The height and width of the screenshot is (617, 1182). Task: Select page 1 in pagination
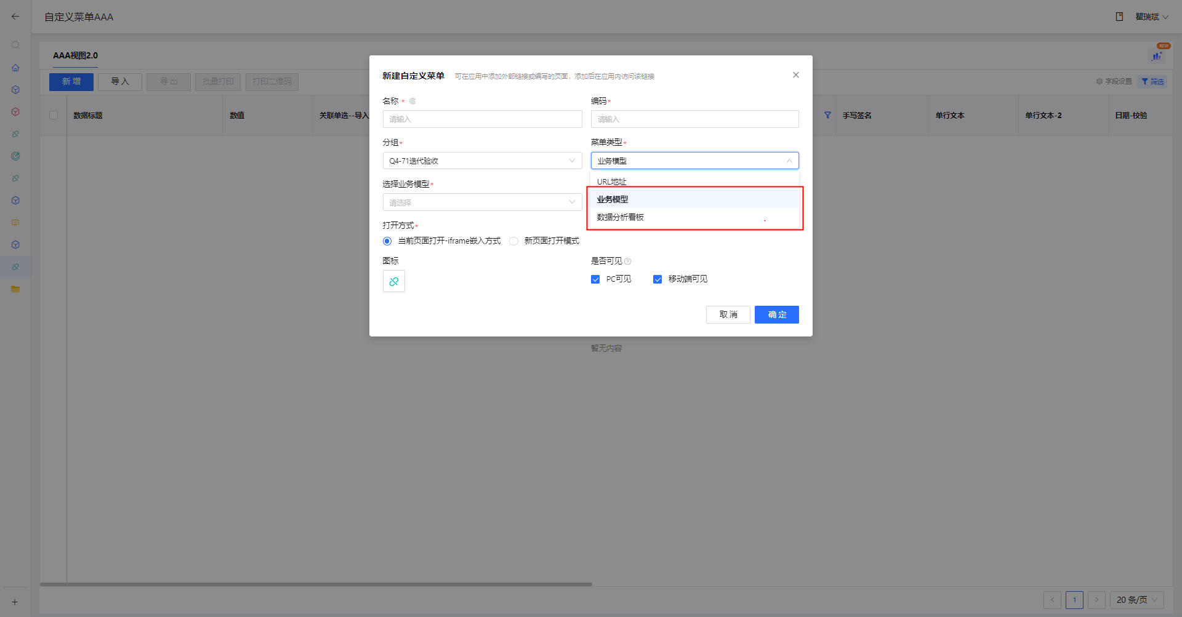pos(1074,600)
